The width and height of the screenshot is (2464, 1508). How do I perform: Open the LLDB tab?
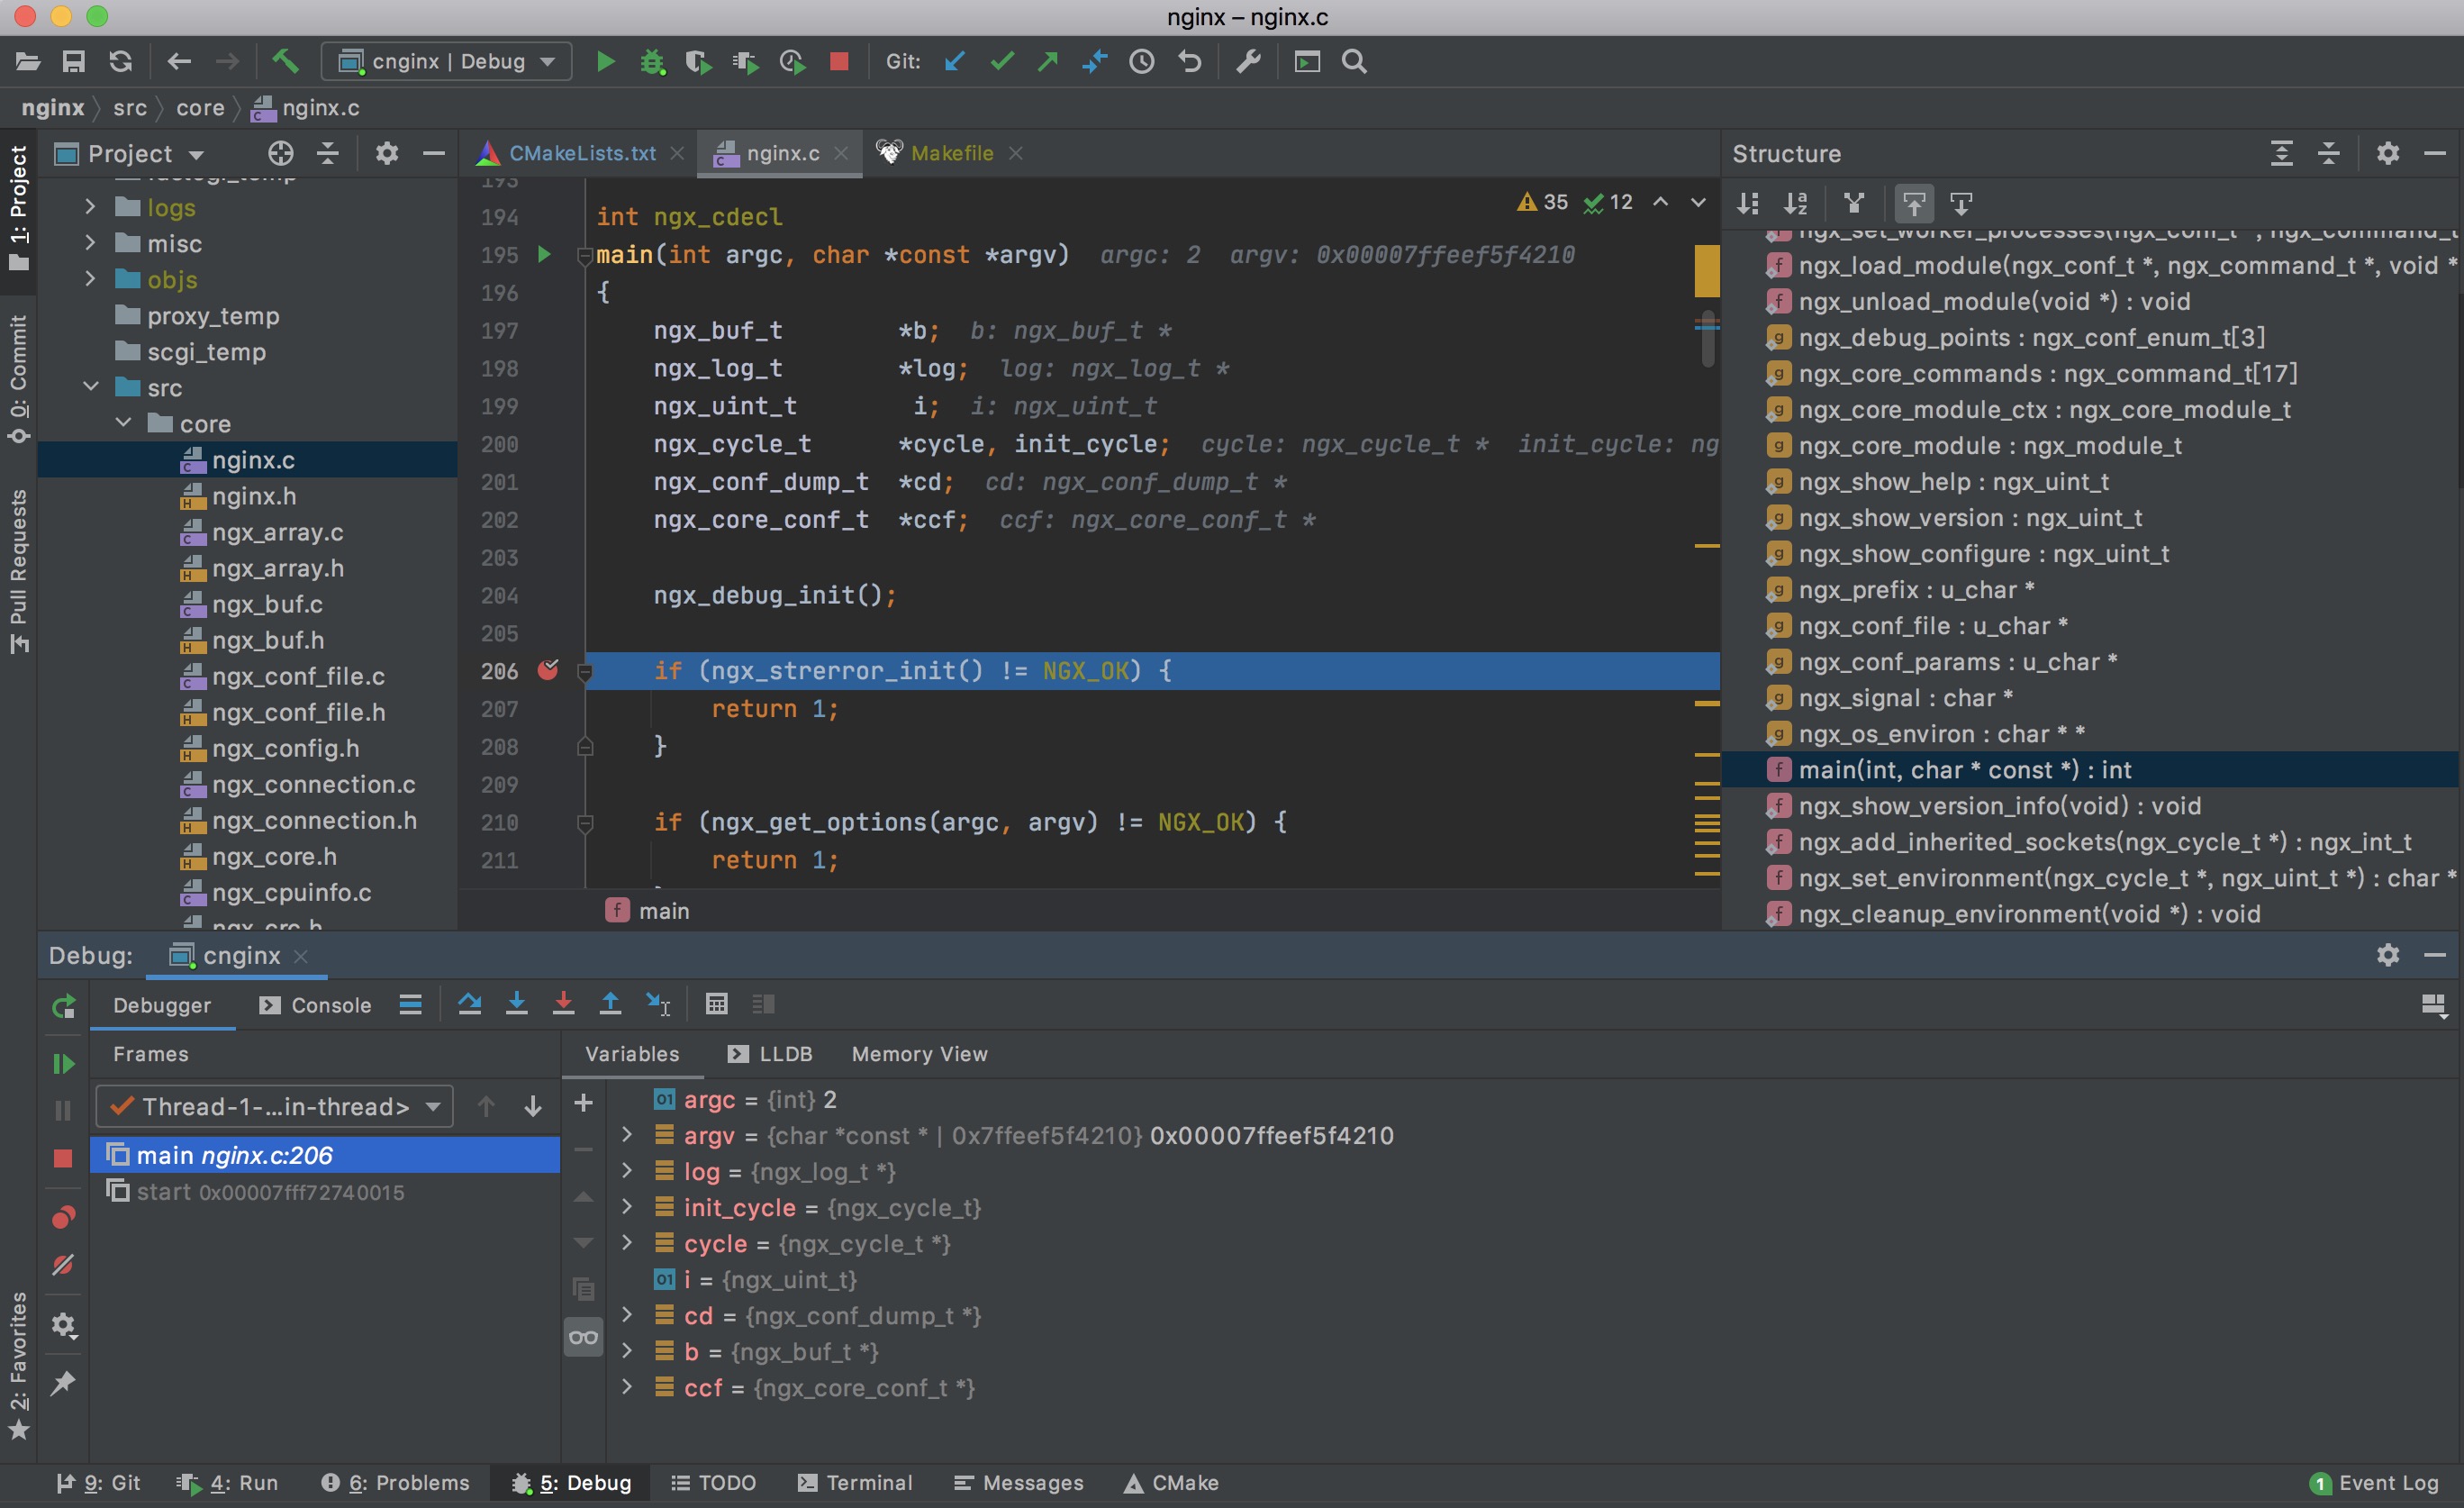coord(770,1054)
